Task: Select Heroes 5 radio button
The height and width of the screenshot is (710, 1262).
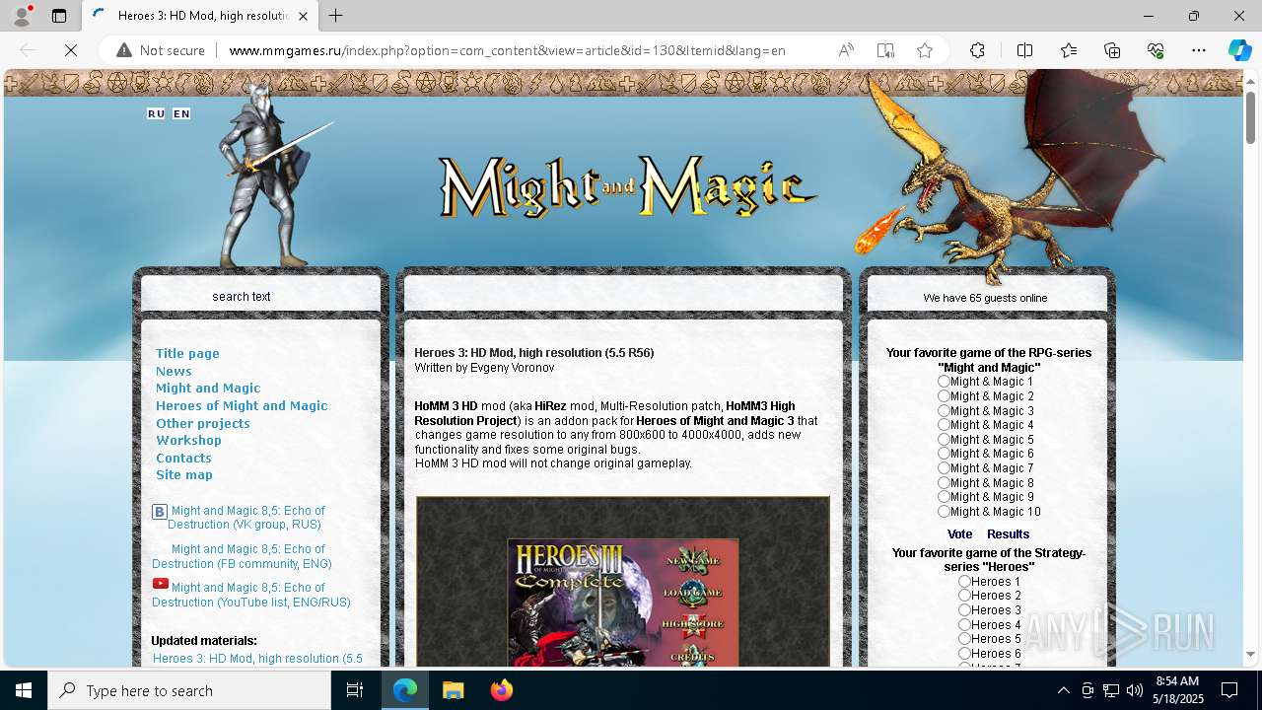Action: [965, 638]
